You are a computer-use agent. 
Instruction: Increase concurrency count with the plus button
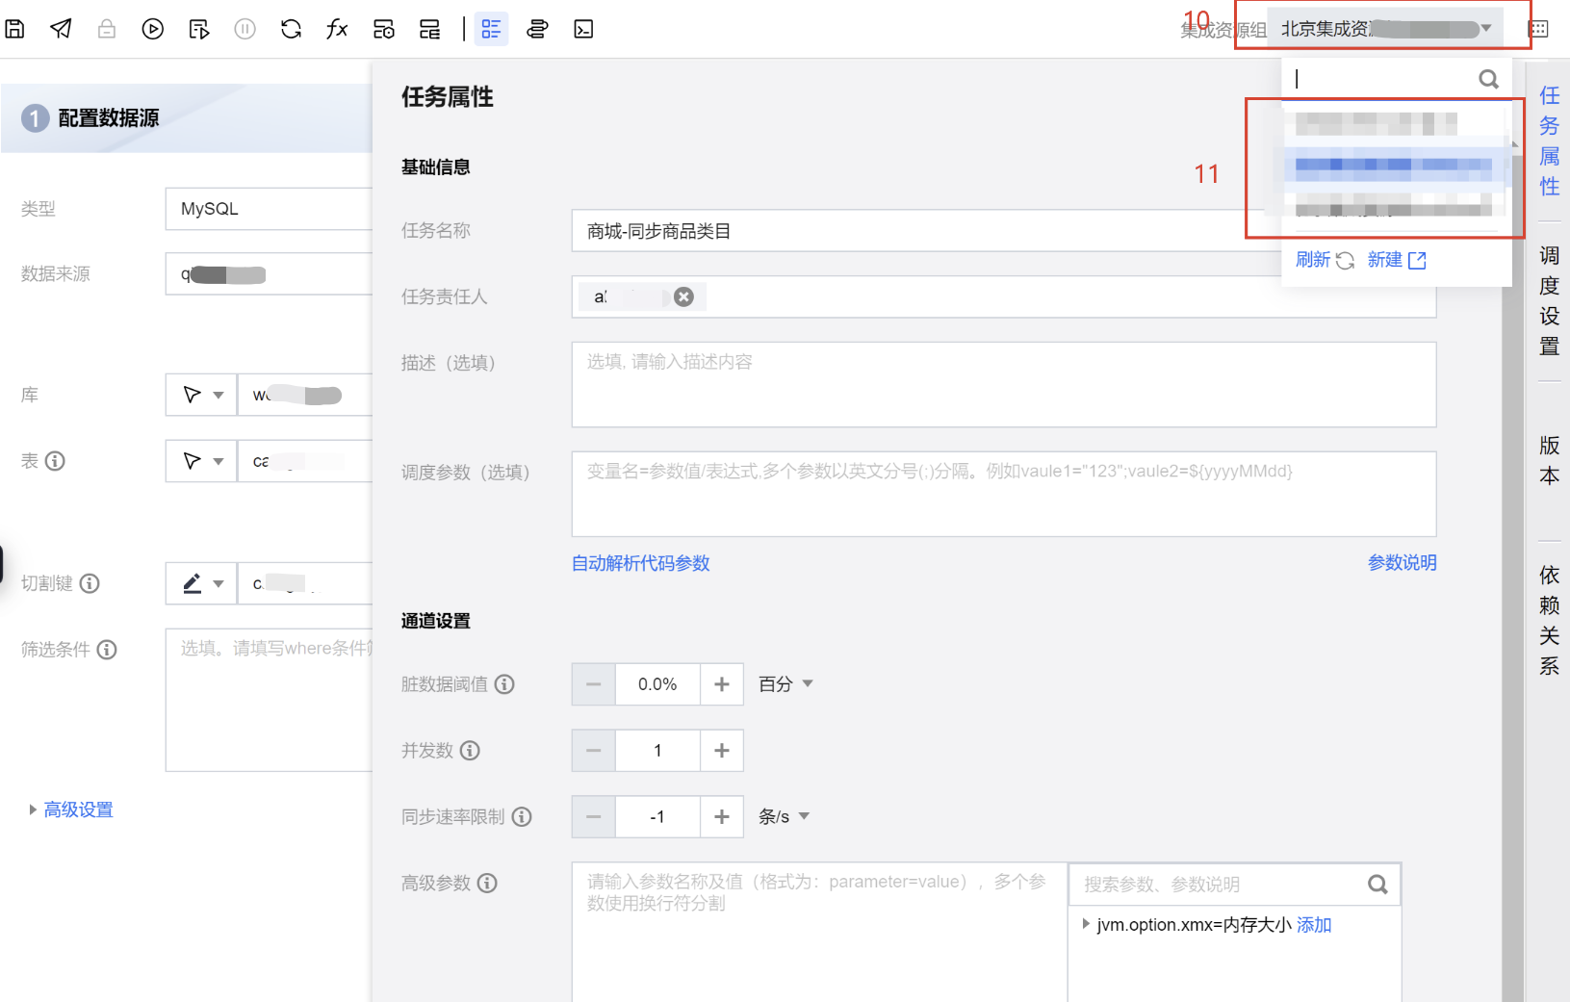(721, 751)
